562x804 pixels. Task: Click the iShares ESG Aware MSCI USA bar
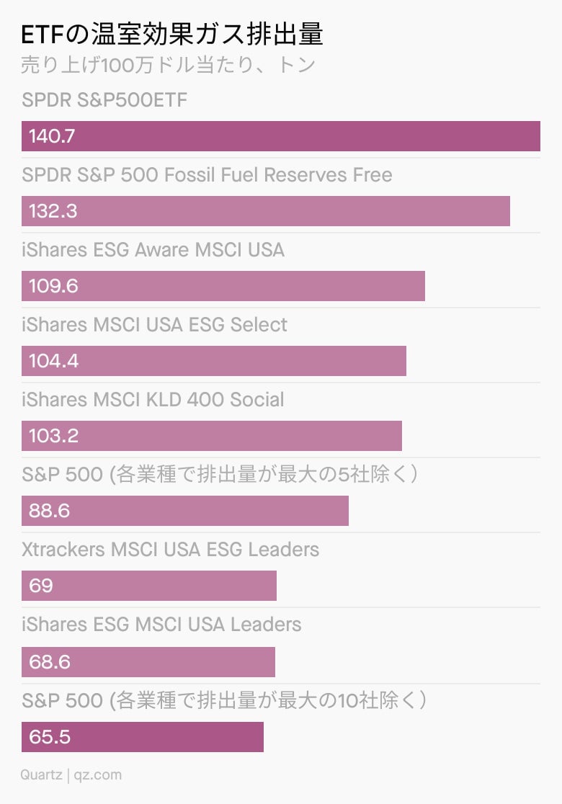pos(223,285)
